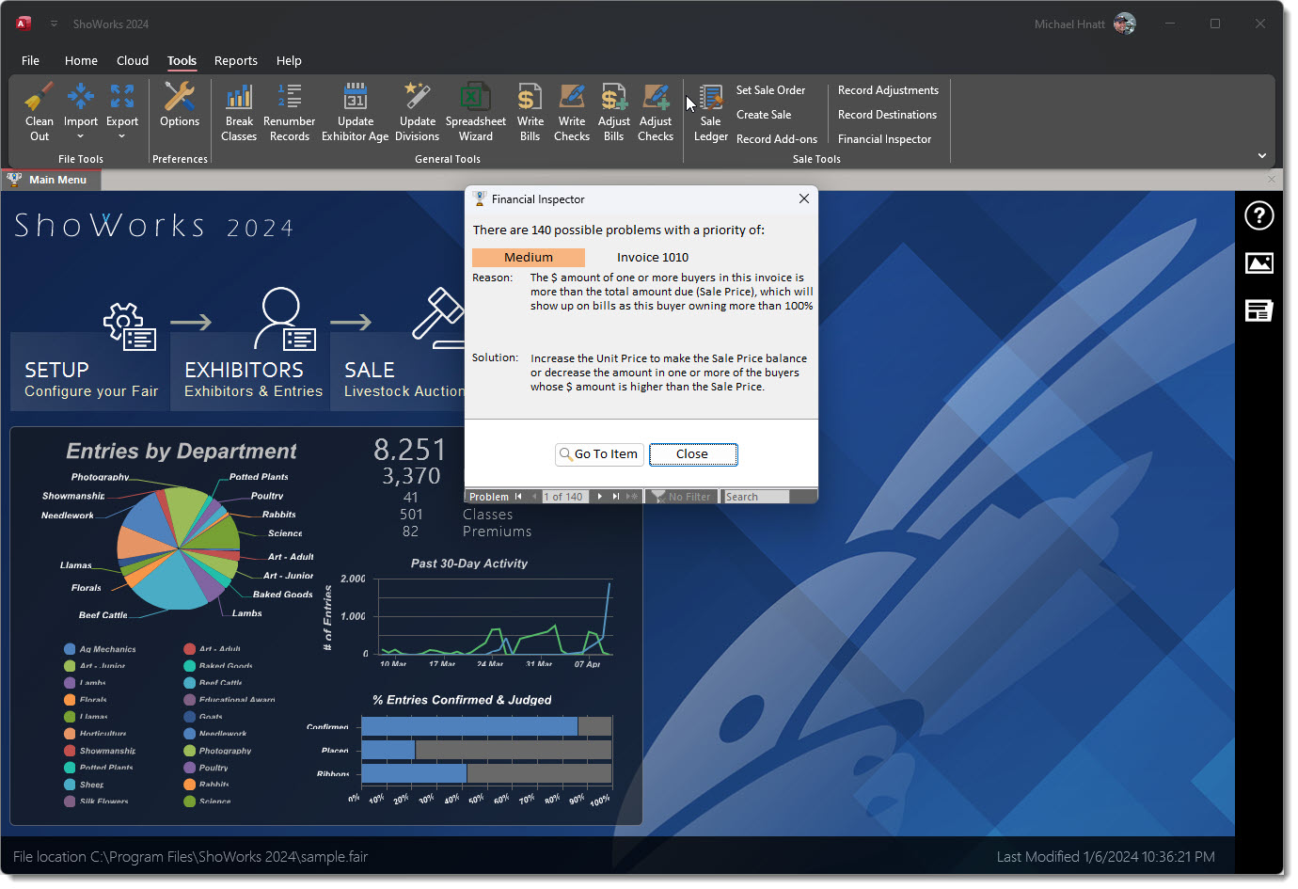Run Update Divisions tool
This screenshot has width=1298, height=889.
417,111
